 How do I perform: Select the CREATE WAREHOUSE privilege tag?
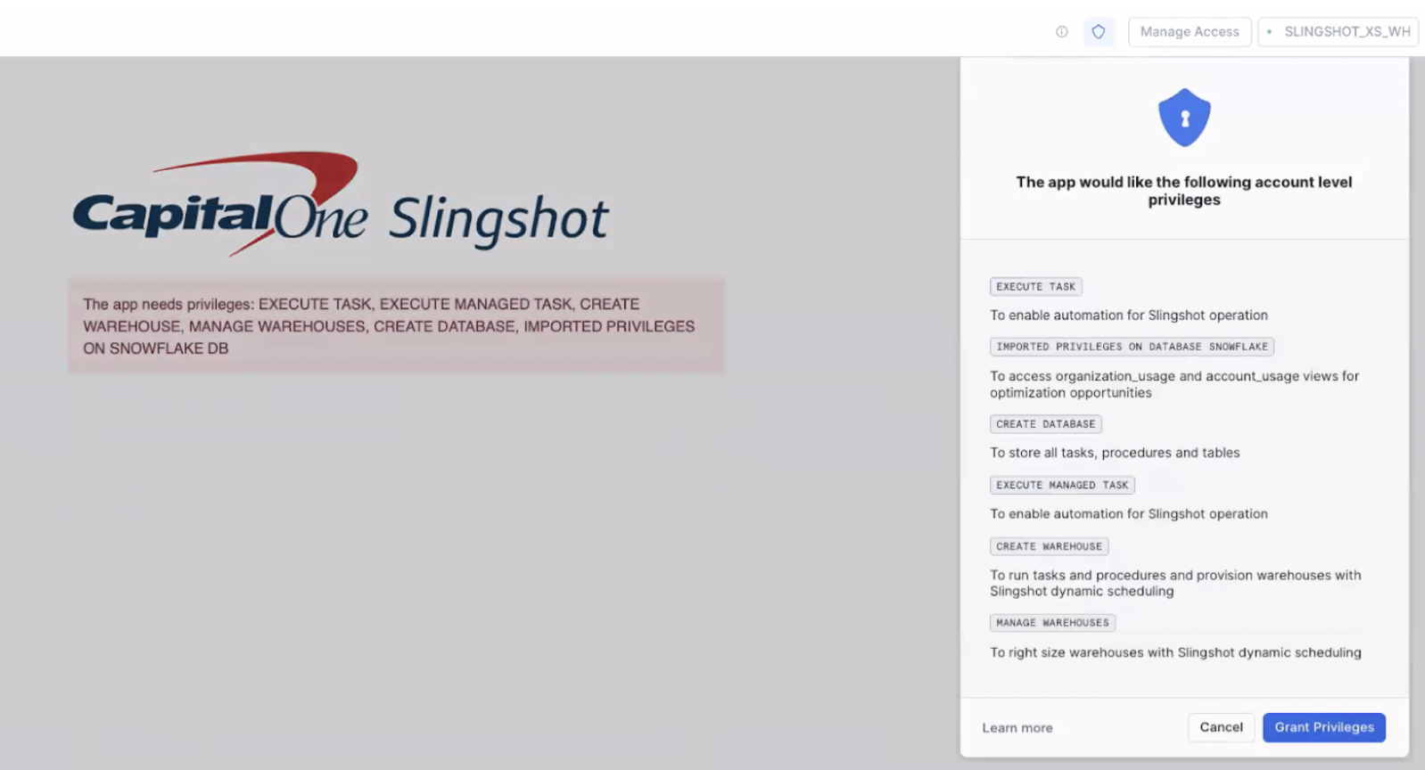[x=1050, y=546]
